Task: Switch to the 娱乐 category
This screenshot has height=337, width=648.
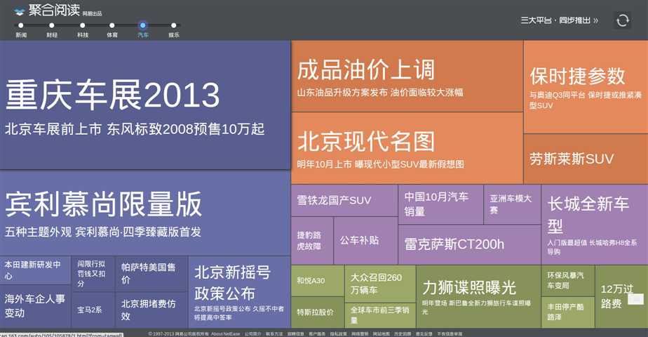Action: (174, 29)
